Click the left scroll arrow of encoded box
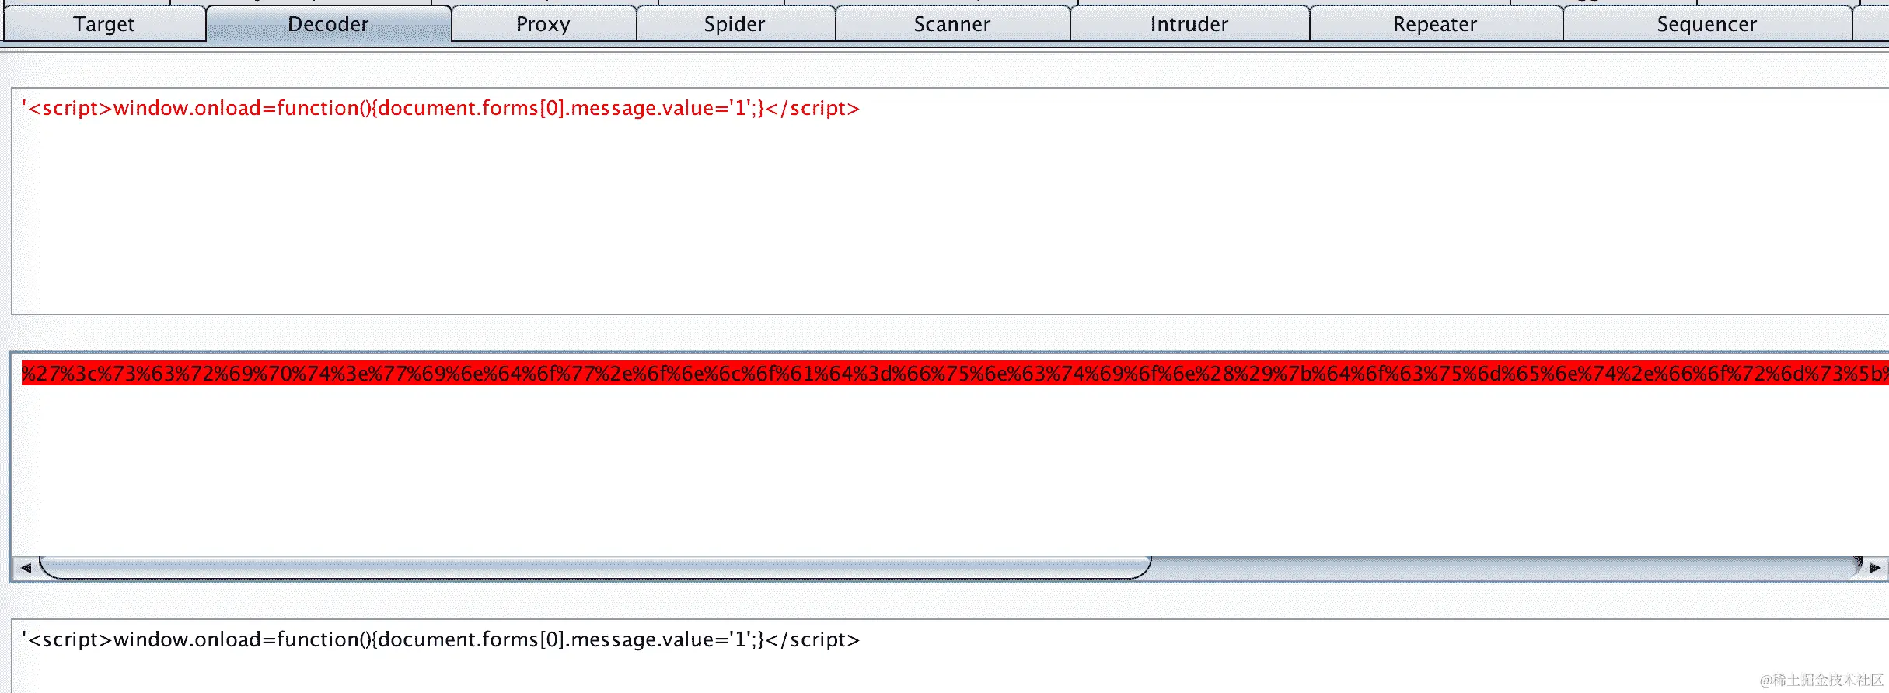Screen dimensions: 1889x693 coord(26,568)
